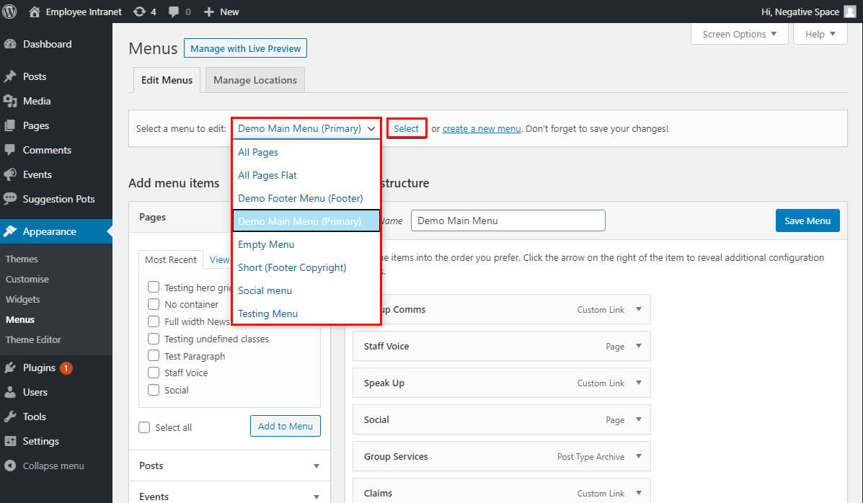The height and width of the screenshot is (503, 863).
Task: Click the Menu Name input field
Action: click(508, 221)
